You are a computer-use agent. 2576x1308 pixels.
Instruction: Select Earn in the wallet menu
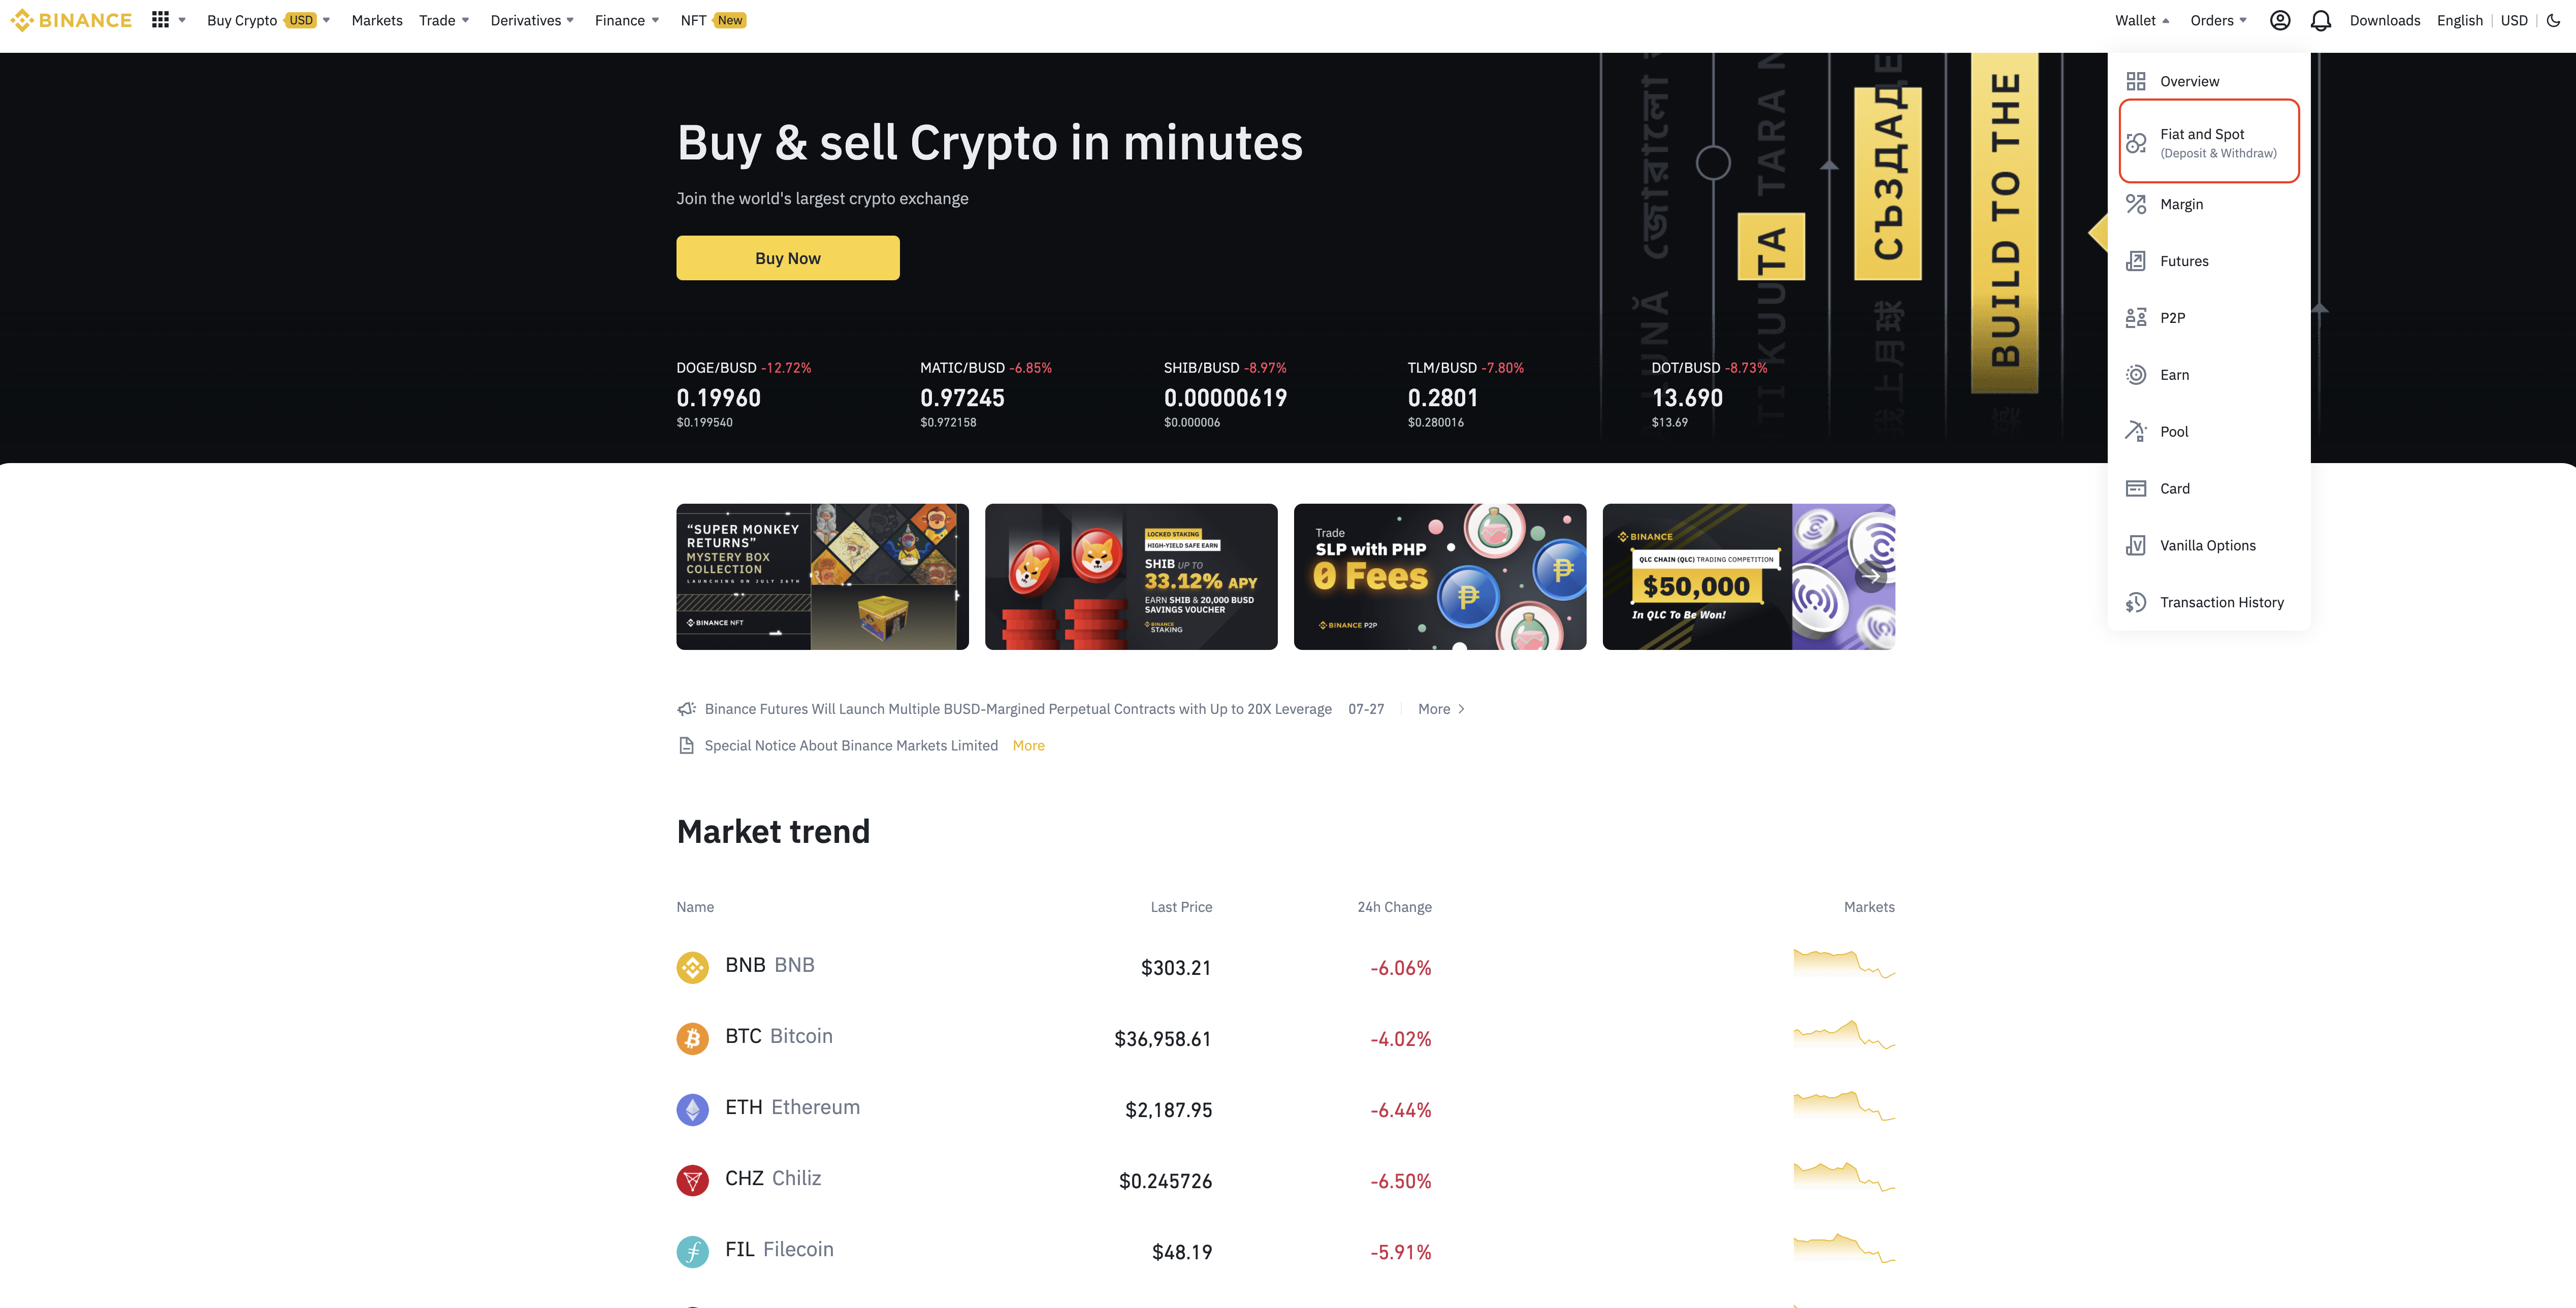(x=2174, y=374)
